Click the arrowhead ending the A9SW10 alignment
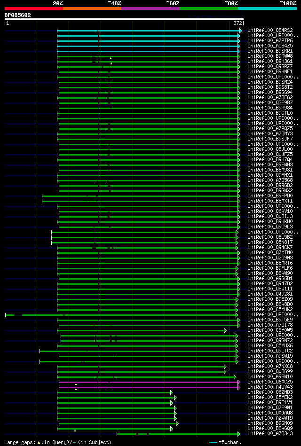This screenshot has height=446, width=301. click(x=235, y=377)
